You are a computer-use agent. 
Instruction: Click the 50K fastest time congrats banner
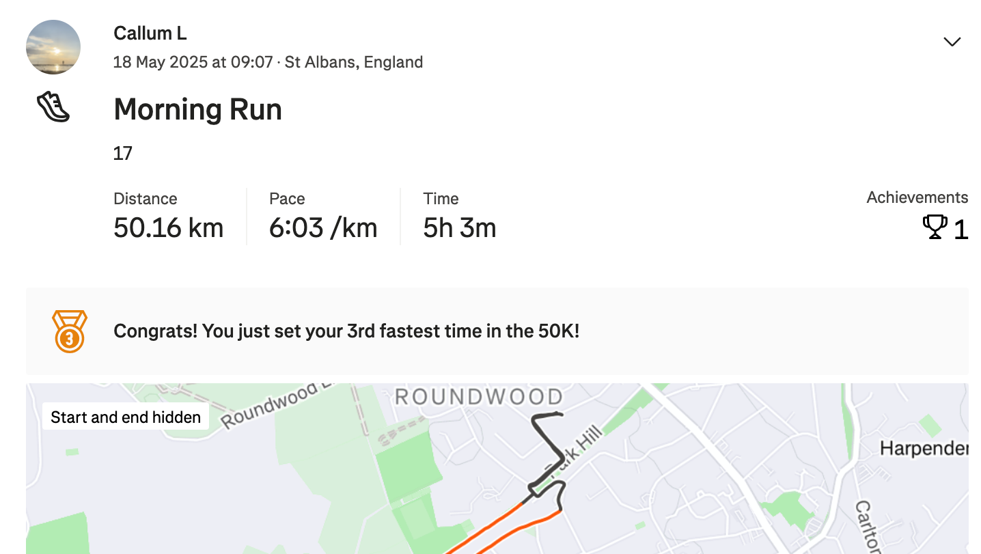click(x=497, y=331)
